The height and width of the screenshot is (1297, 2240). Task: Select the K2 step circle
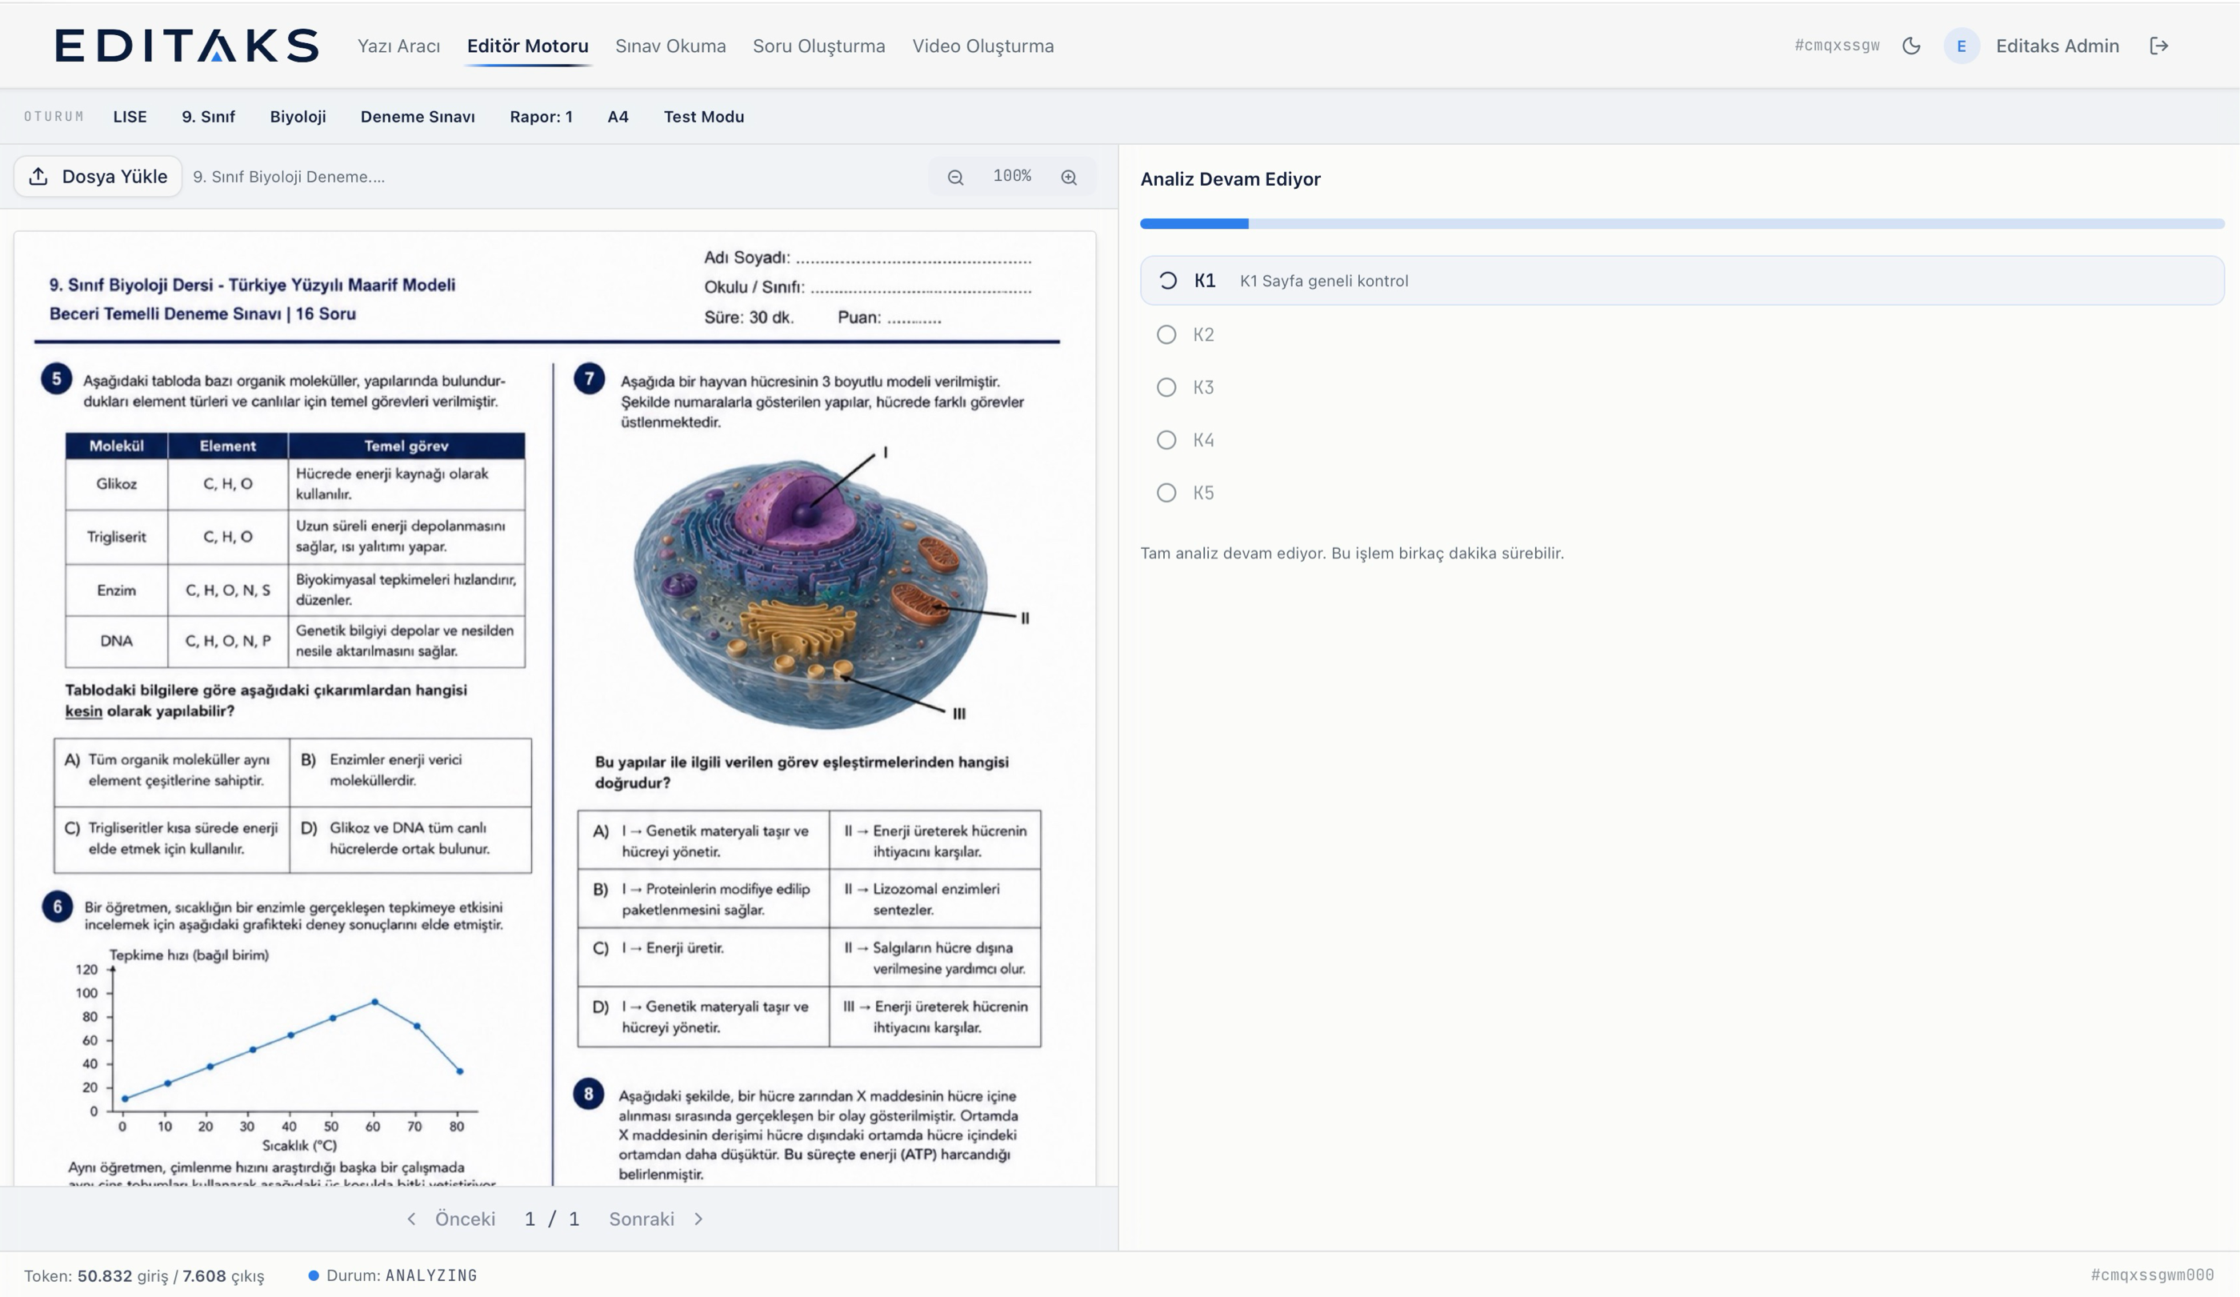point(1166,334)
